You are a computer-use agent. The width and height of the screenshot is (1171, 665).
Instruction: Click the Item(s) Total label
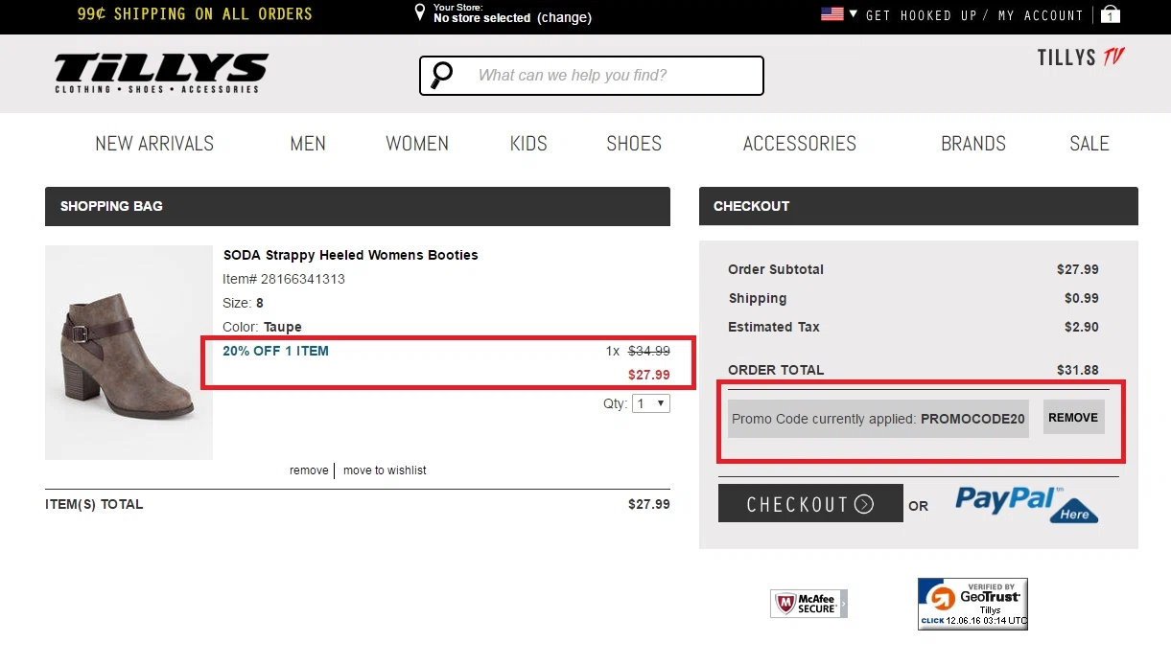[94, 504]
